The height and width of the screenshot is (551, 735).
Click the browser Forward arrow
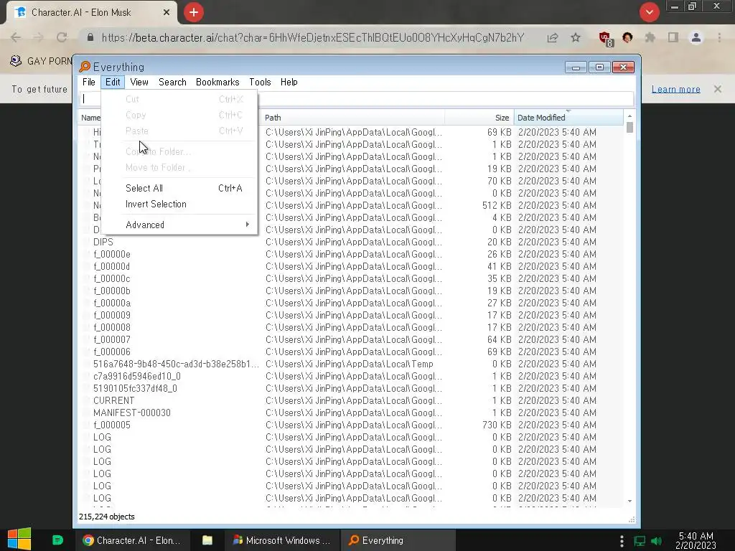coord(39,37)
